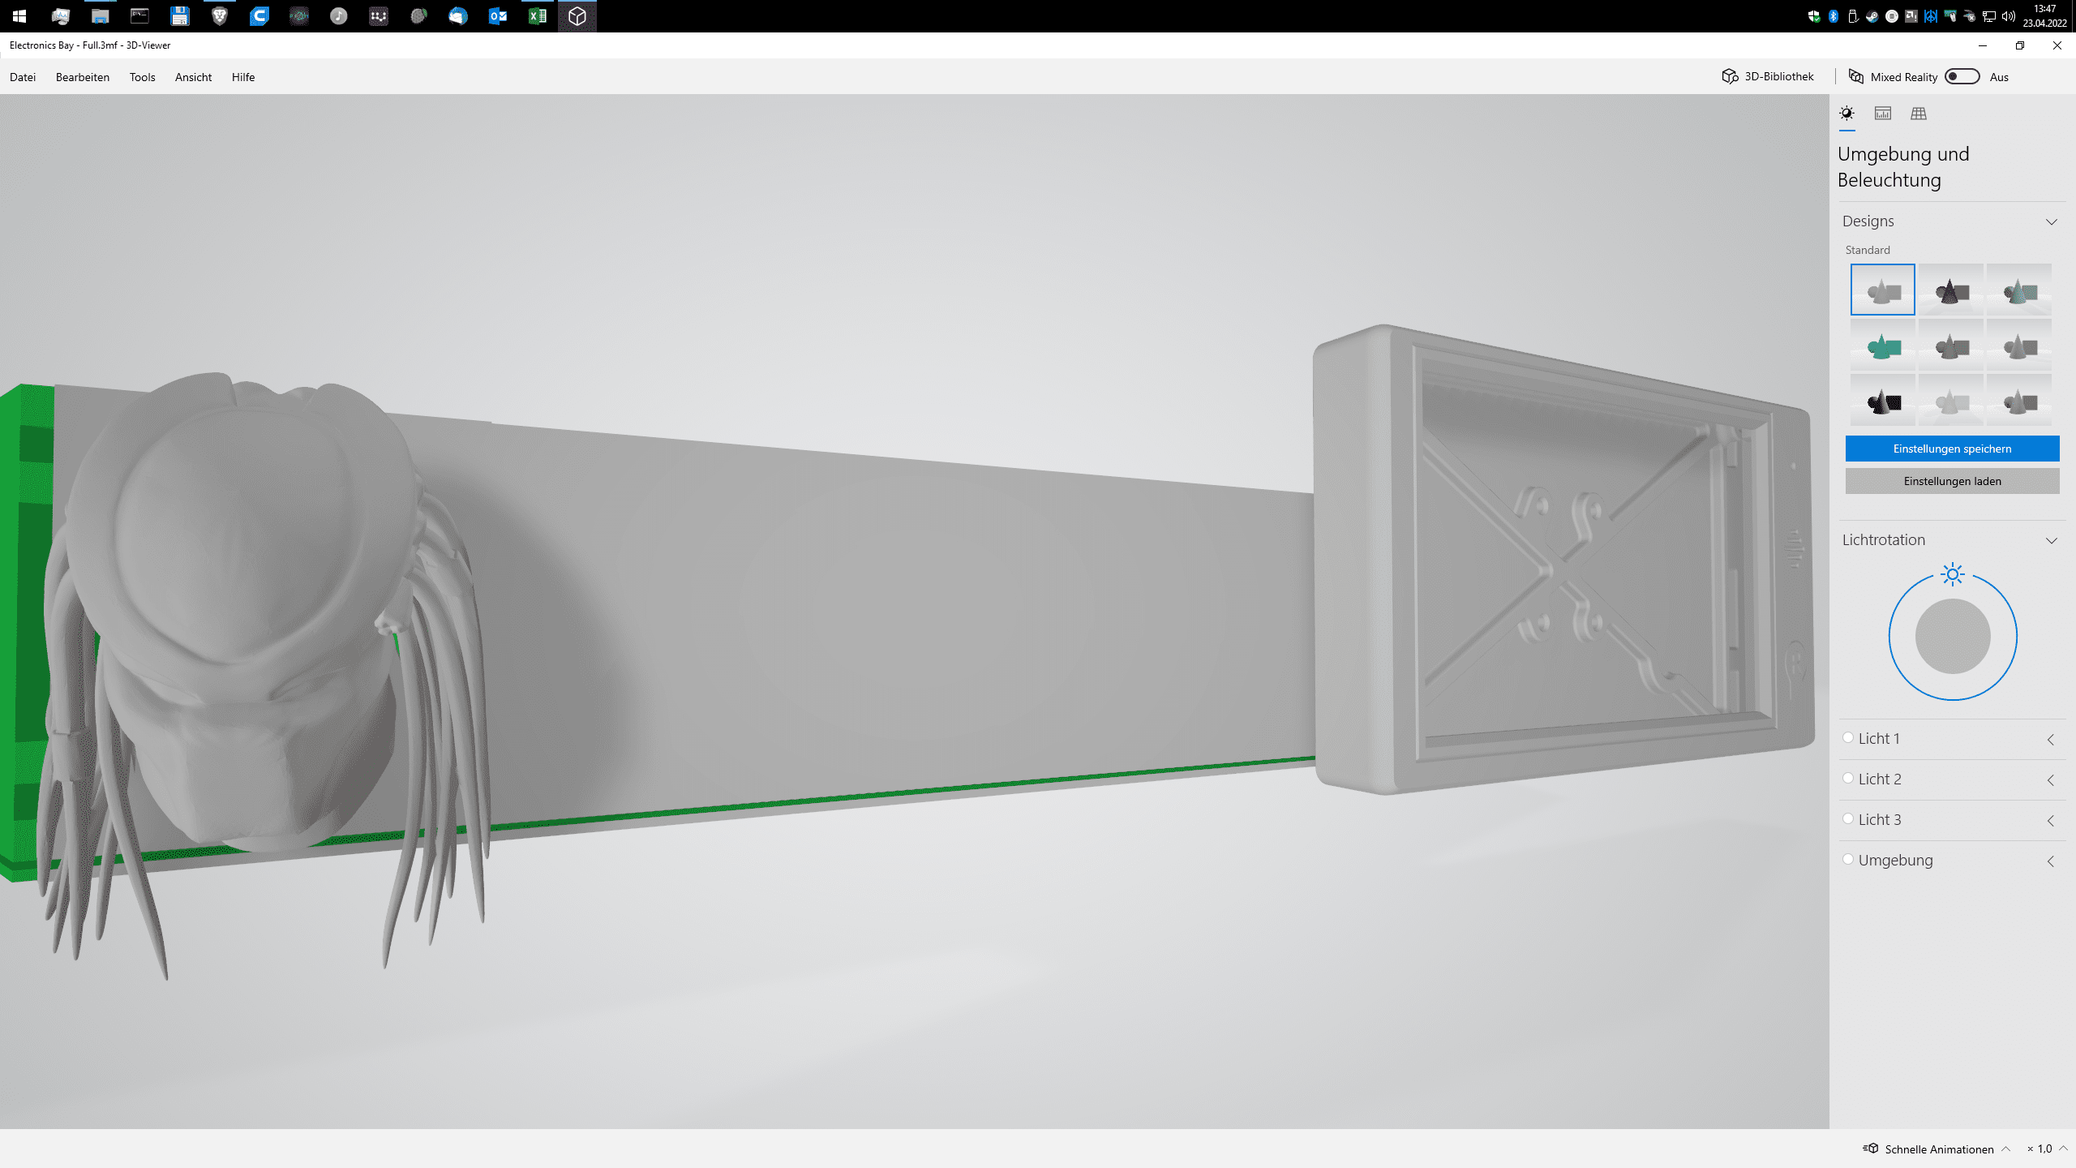This screenshot has height=1168, width=2076.
Task: Enable the Licht 3 radio button
Action: [1848, 818]
